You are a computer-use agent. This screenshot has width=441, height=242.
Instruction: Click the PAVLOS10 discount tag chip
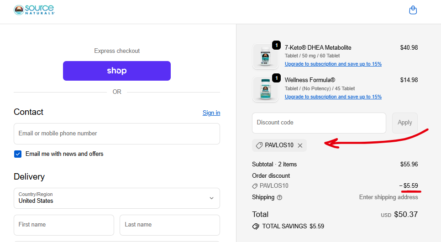(x=275, y=145)
